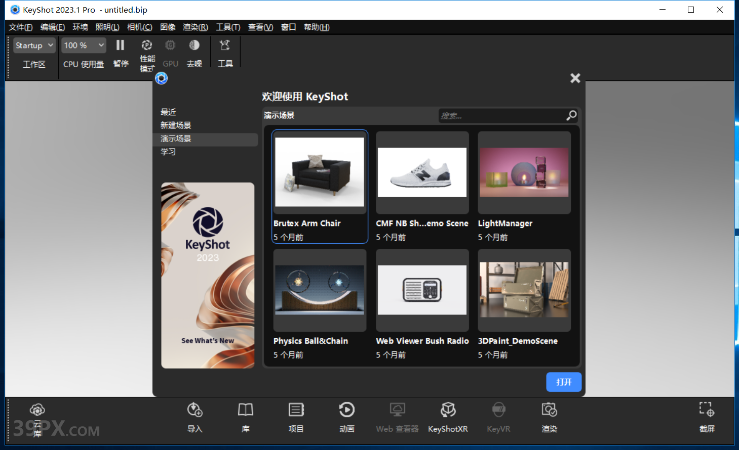Open the CPU usage 100 % dropdown
739x450 pixels.
pyautogui.click(x=84, y=46)
